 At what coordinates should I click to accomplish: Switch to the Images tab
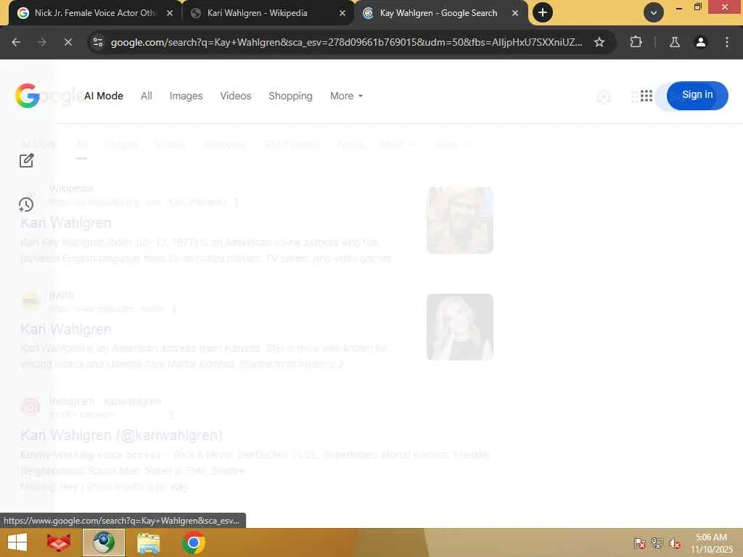click(186, 96)
